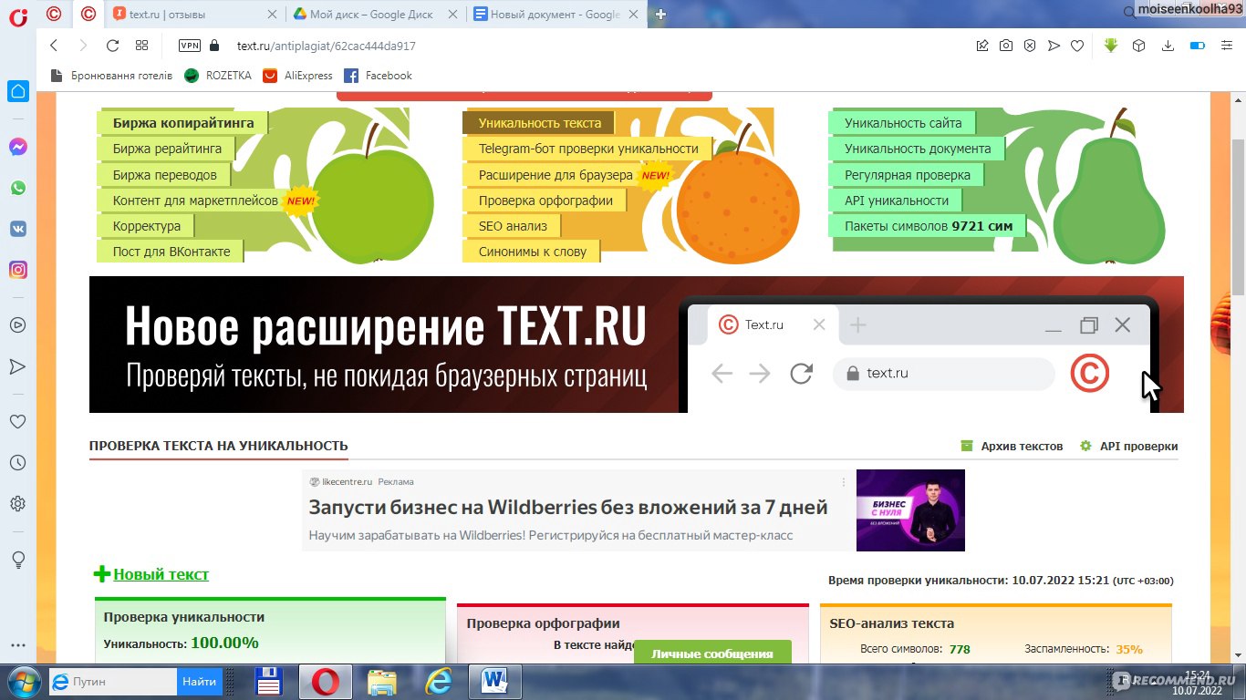Screen dimensions: 1246x700
Task: Open Пакеты символов 9721 сим item
Action: 928,226
